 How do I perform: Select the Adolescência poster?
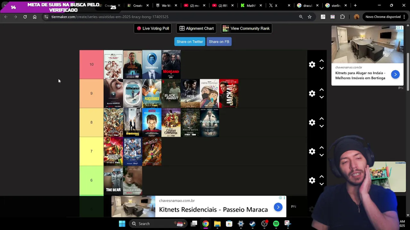[x=133, y=180]
